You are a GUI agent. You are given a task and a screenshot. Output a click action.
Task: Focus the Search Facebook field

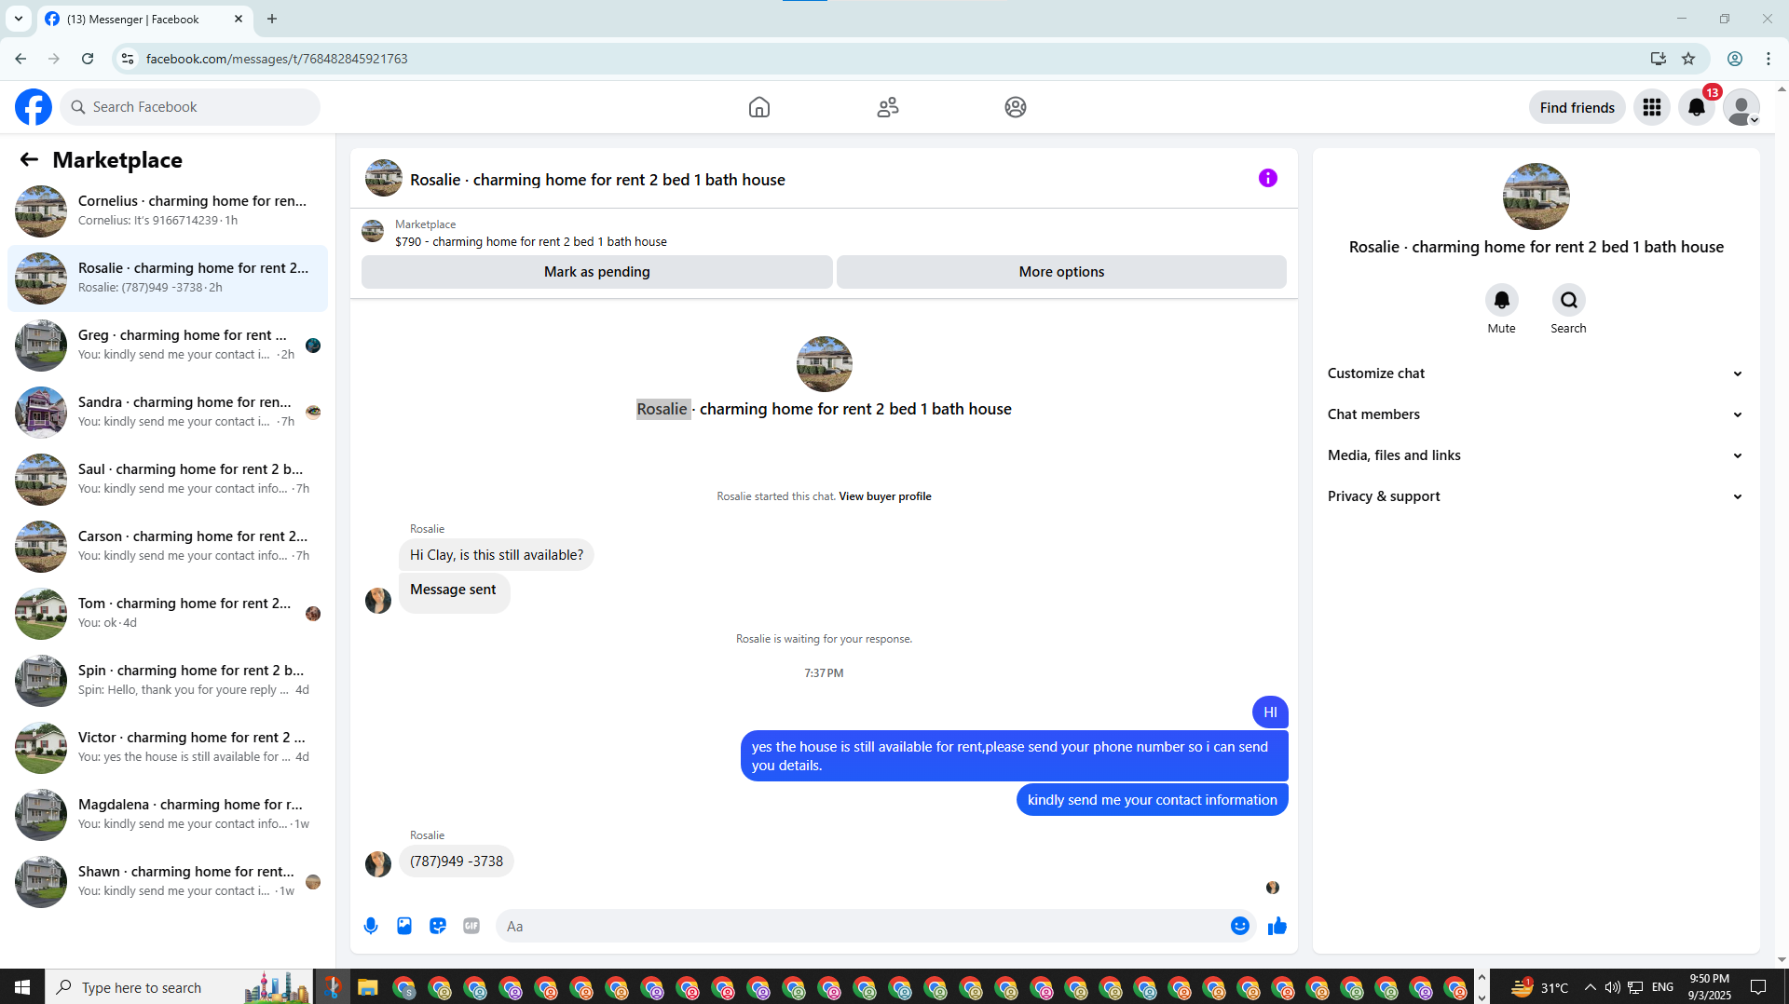pos(190,107)
